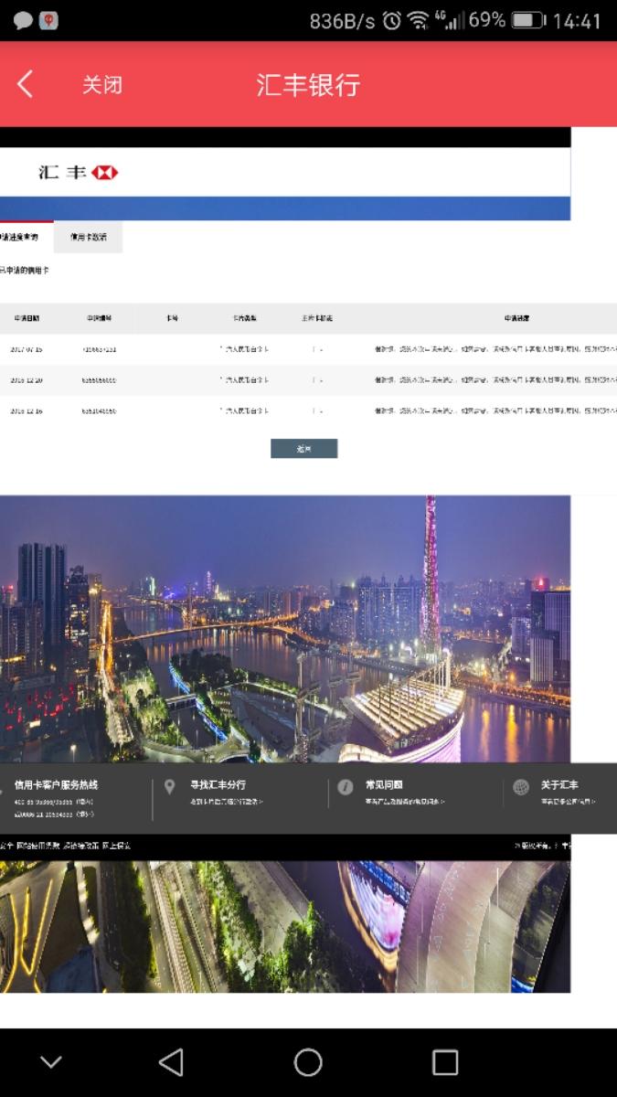Click the 申请编号 column header
Screen dimensions: 617x1097
pos(99,318)
